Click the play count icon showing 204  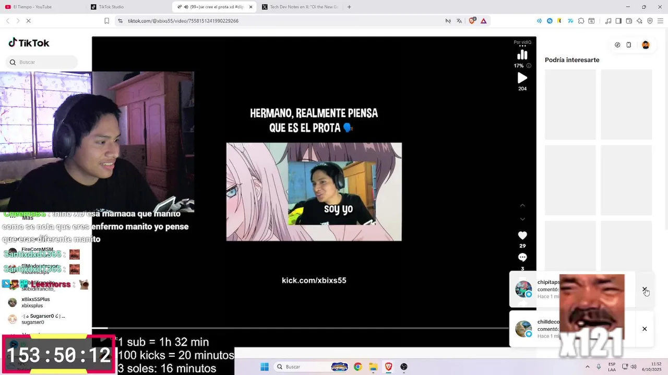click(522, 78)
